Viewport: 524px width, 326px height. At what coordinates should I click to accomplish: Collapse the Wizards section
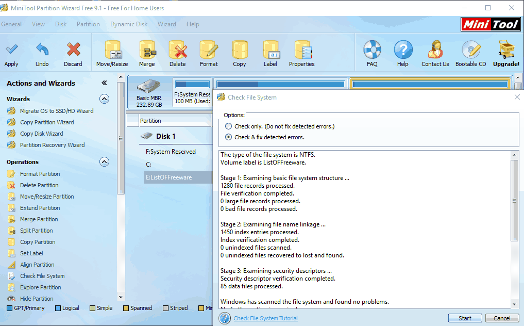[x=104, y=99]
